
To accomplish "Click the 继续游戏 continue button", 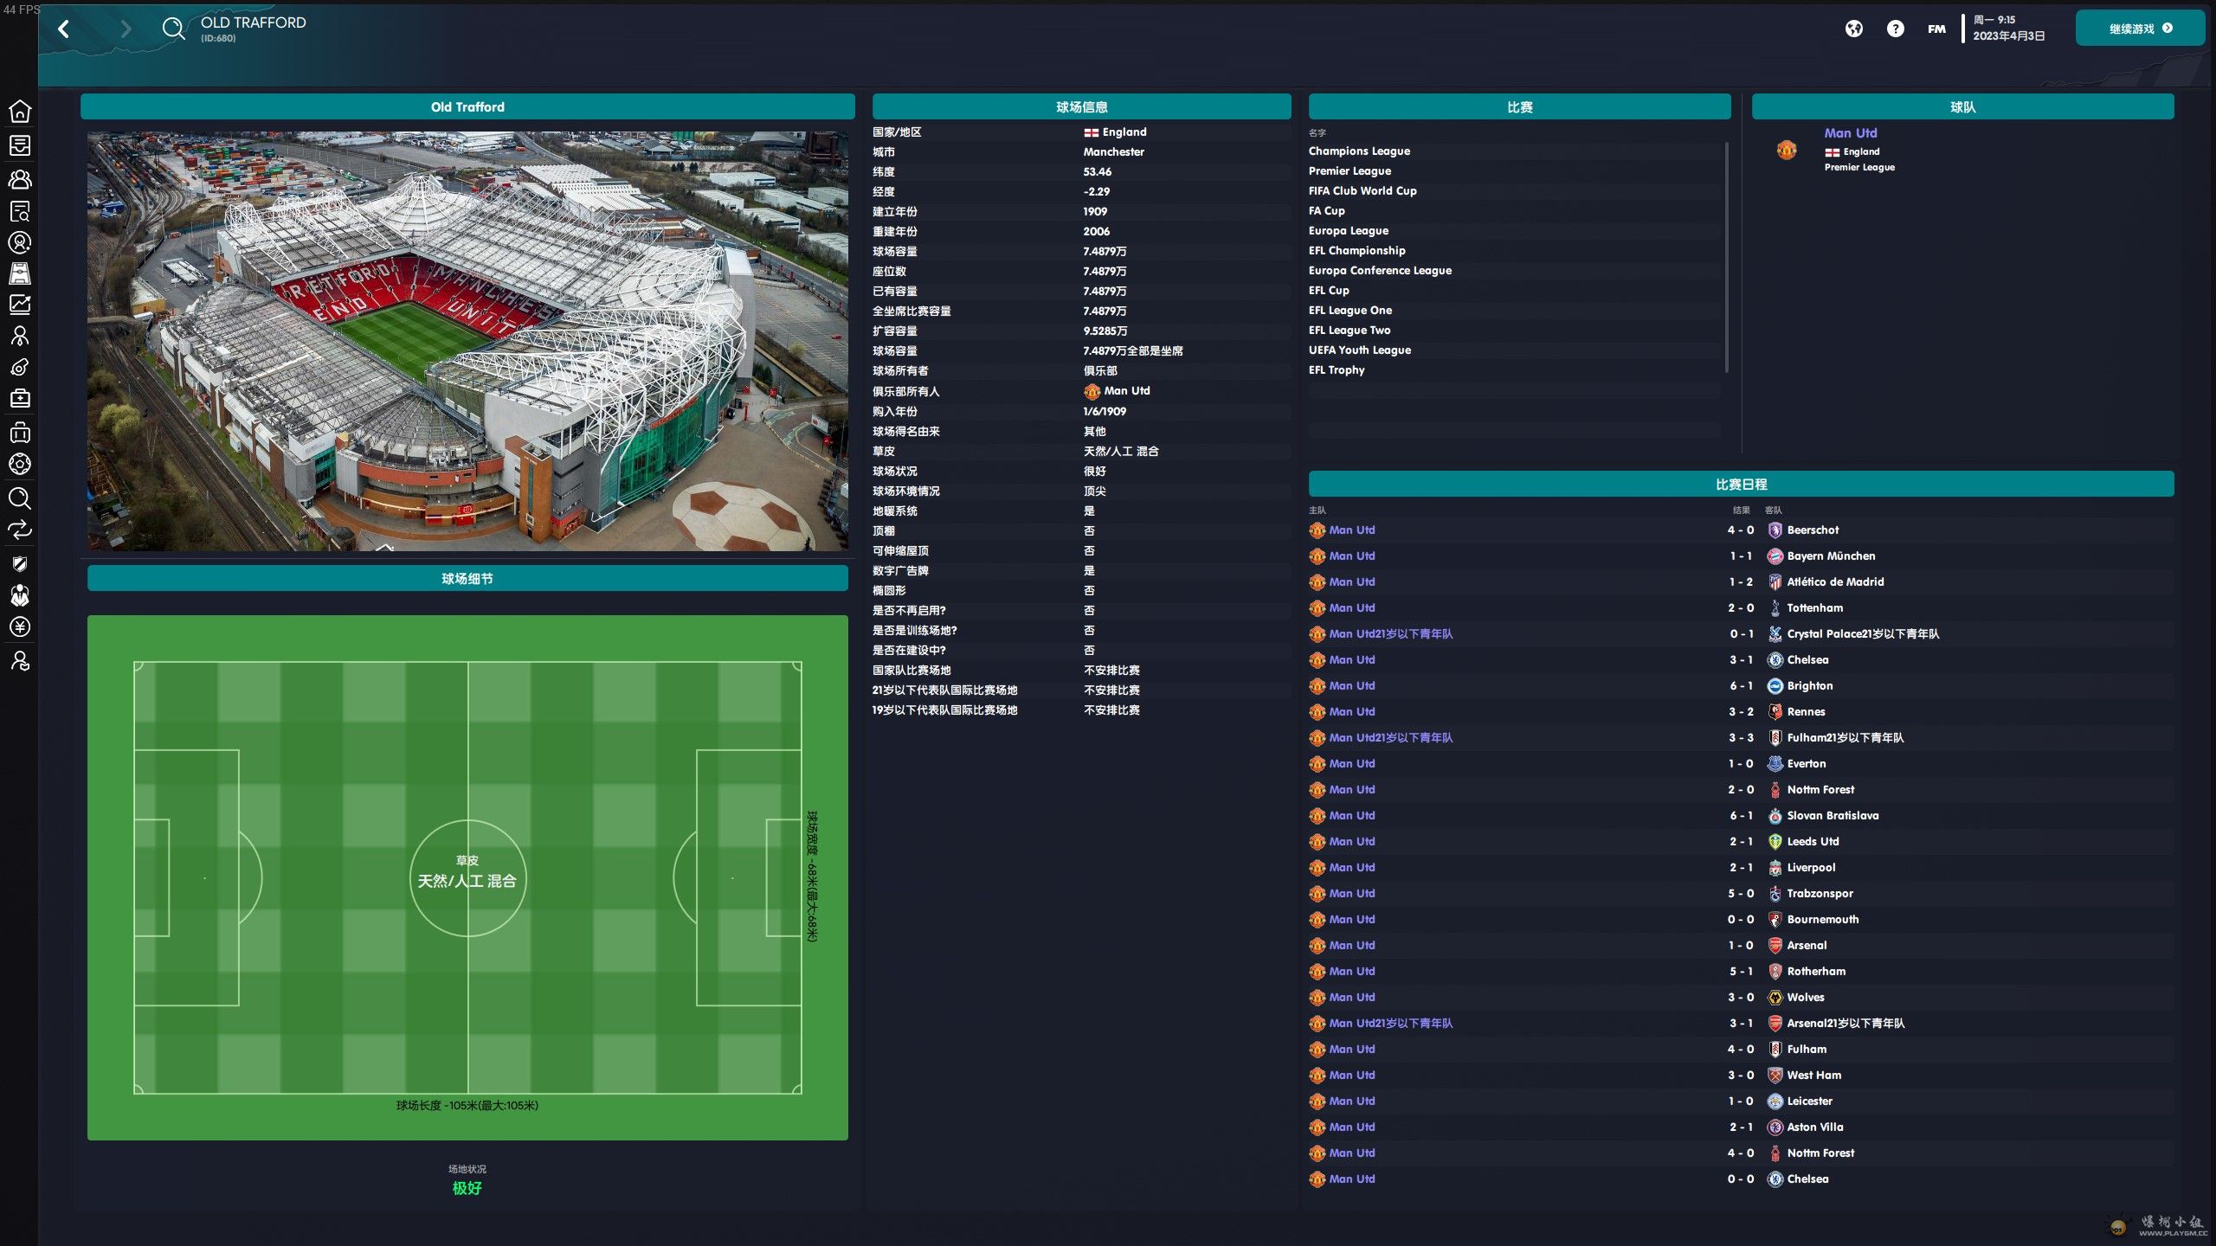I will (2140, 29).
